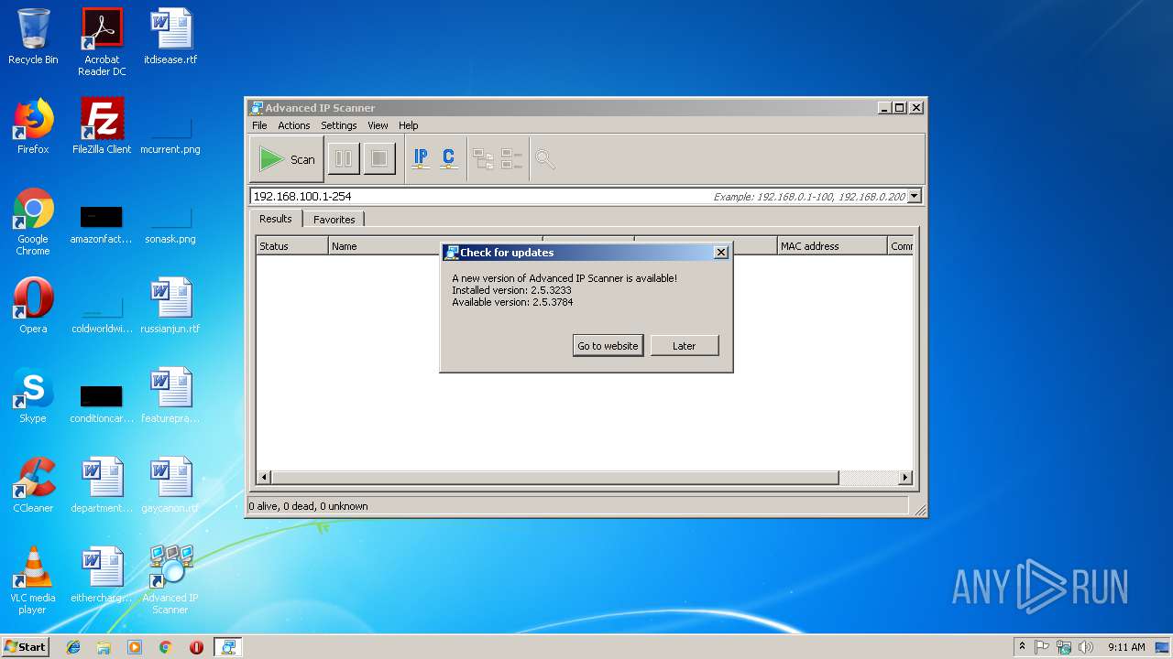Click the Expand all tree icon
Image resolution: width=1173 pixels, height=659 pixels.
[x=483, y=159]
